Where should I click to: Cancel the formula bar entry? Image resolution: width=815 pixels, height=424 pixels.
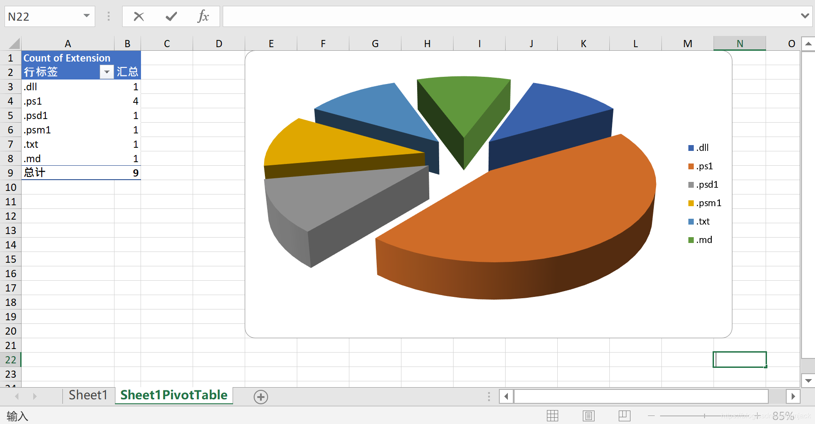139,17
